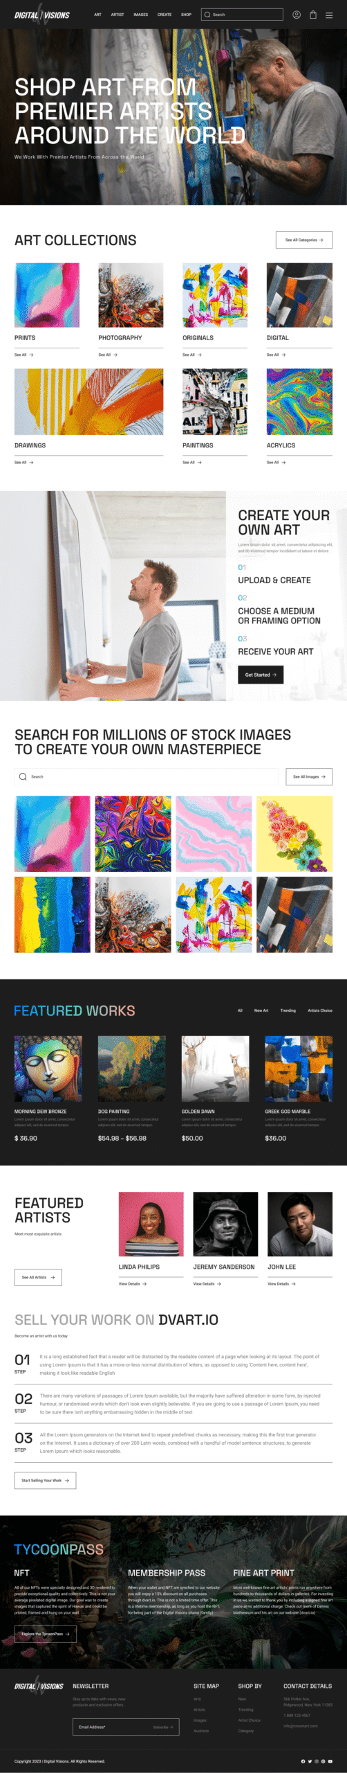
Task: Click the stock images Search field
Action: click(x=147, y=776)
